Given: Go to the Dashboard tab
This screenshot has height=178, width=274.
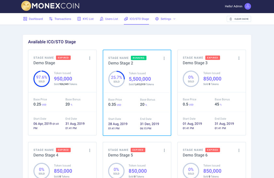Looking at the screenshot, I should point(33,19).
